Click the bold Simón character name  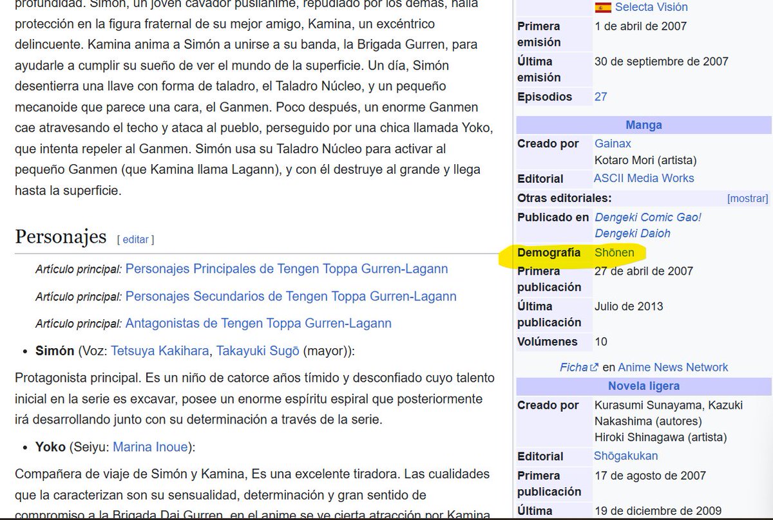(55, 351)
